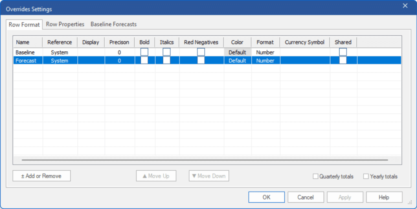Enable Yearly totals checkbox

(x=366, y=176)
